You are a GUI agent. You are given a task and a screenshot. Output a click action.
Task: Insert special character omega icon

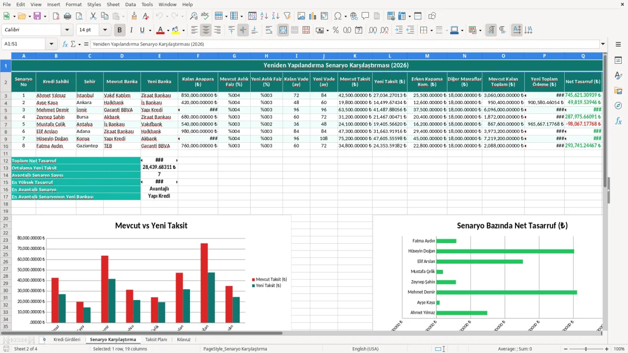tap(338, 16)
